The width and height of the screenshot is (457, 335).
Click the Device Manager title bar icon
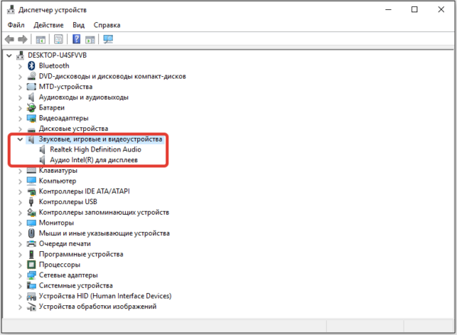pos(11,10)
